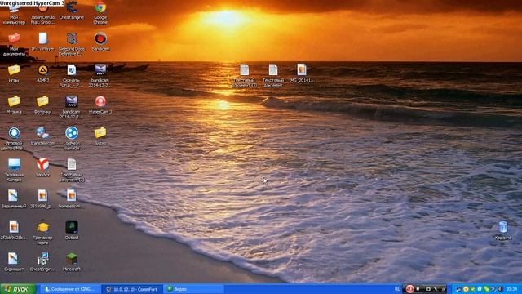
Task: Launch the Outlast game shortcut
Action: pos(72,230)
